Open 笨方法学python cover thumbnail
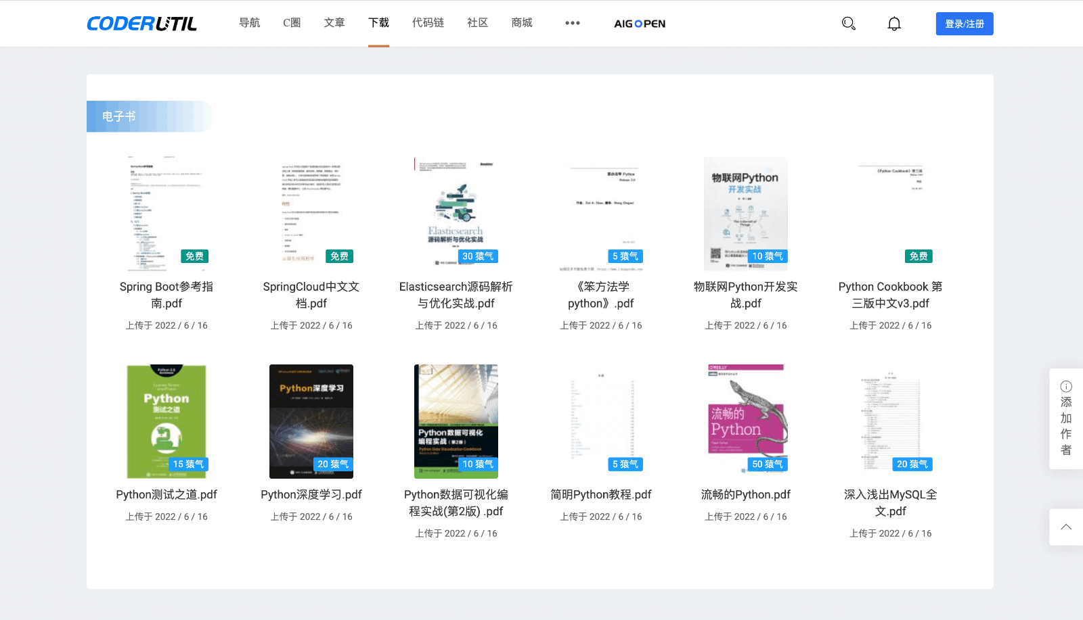Screen dimensions: 1083x620 coord(601,214)
